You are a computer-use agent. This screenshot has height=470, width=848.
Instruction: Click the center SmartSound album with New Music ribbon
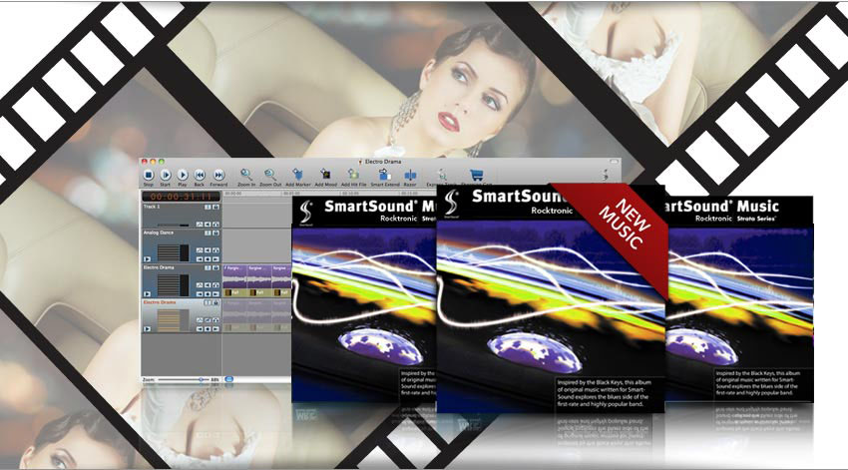(x=551, y=299)
